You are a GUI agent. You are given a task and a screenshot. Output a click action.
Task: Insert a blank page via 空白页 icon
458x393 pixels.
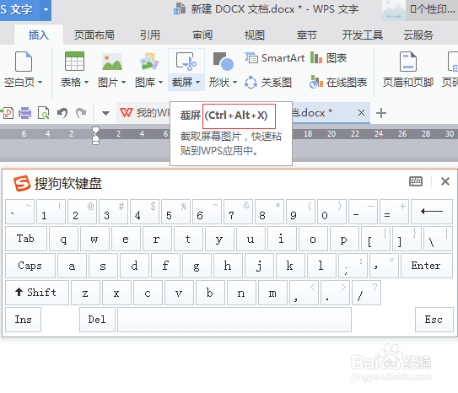24,62
